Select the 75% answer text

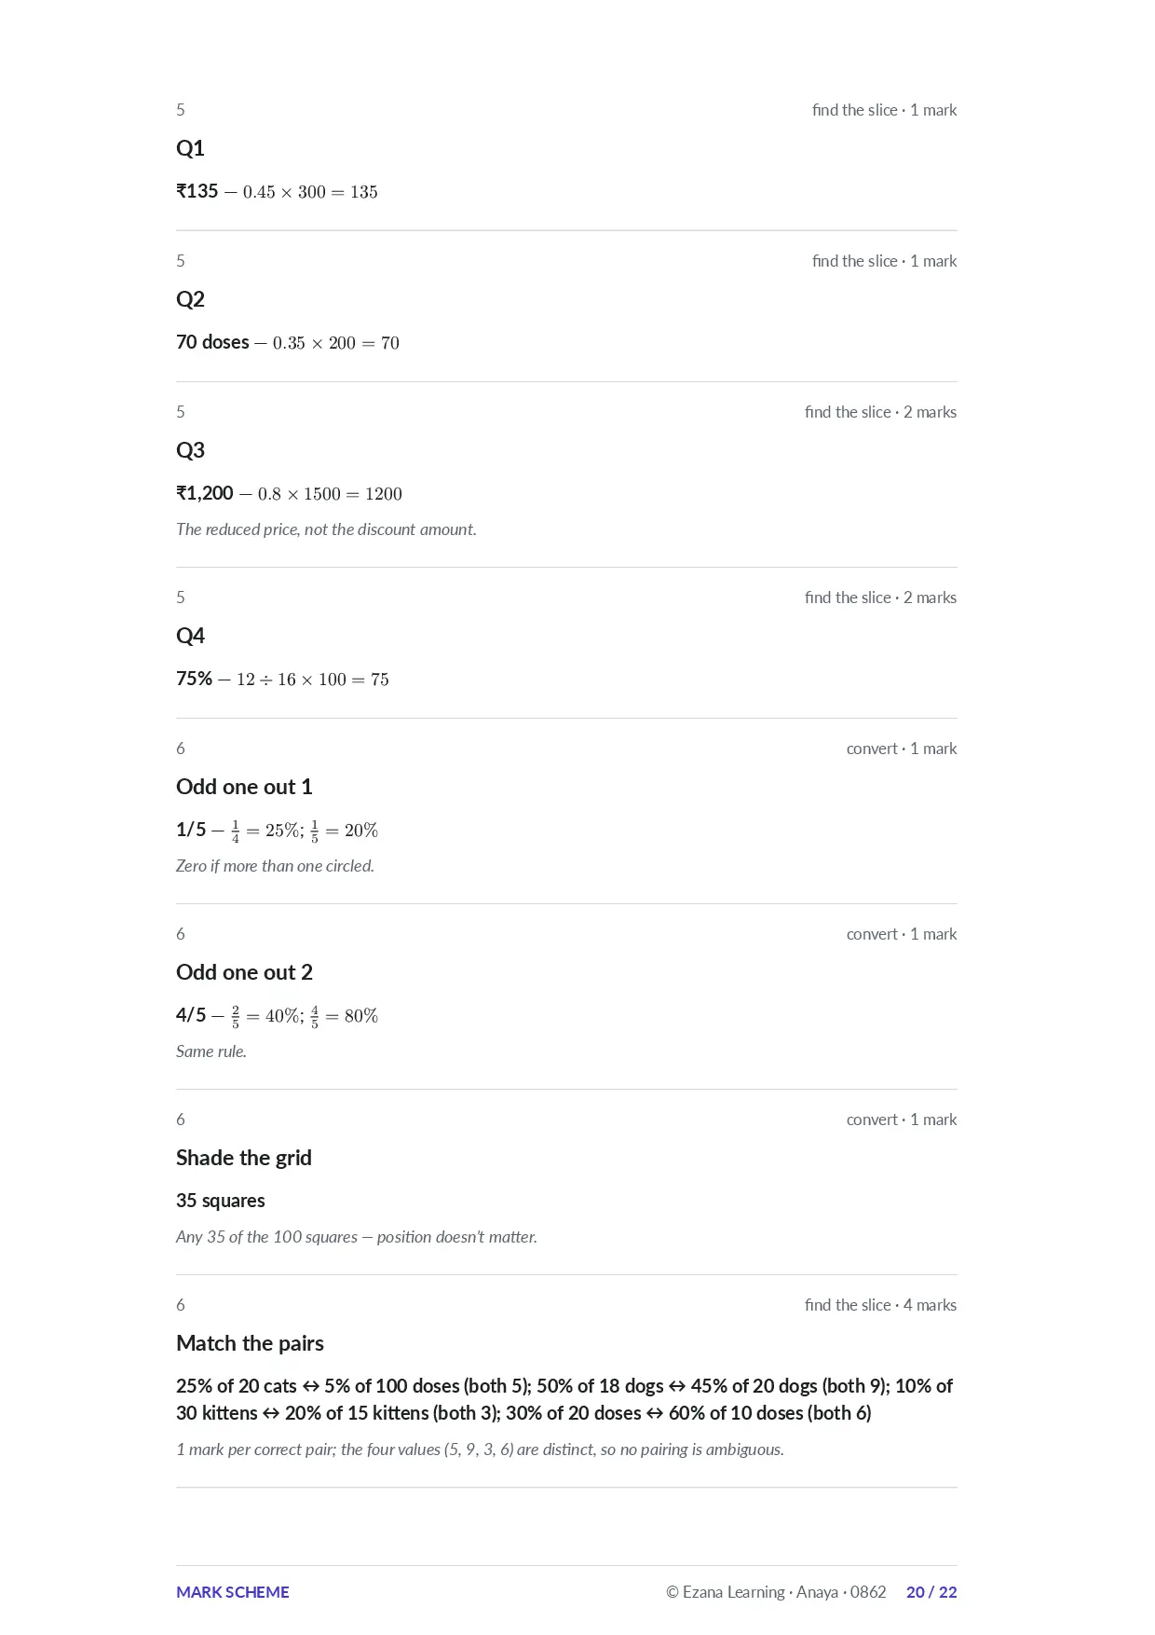tap(194, 679)
